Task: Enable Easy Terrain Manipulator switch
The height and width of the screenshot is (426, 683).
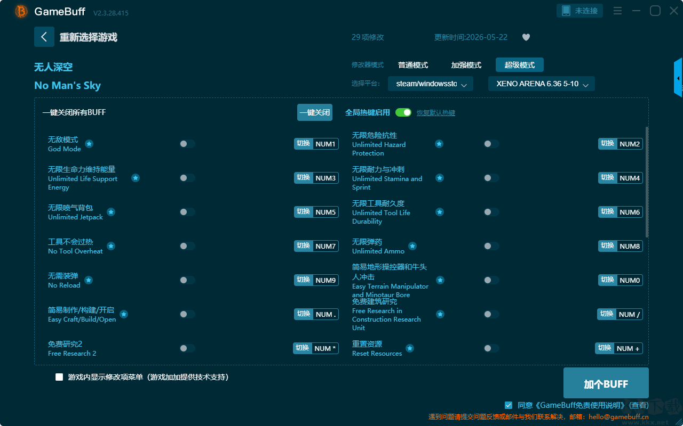Action: pos(491,280)
